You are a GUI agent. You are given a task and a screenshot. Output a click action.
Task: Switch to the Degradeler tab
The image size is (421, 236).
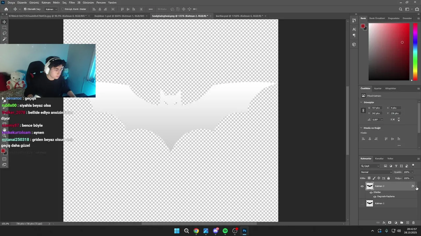(x=394, y=18)
